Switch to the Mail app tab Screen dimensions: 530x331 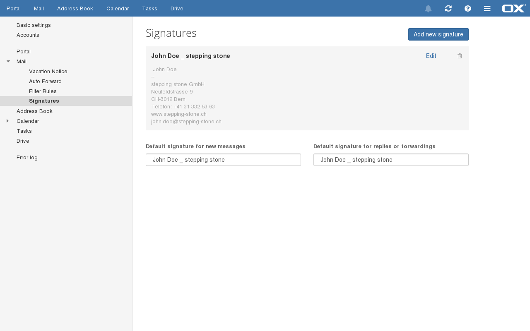39,9
